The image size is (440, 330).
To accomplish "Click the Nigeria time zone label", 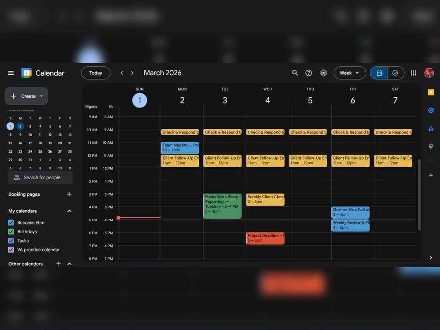I will (x=91, y=106).
